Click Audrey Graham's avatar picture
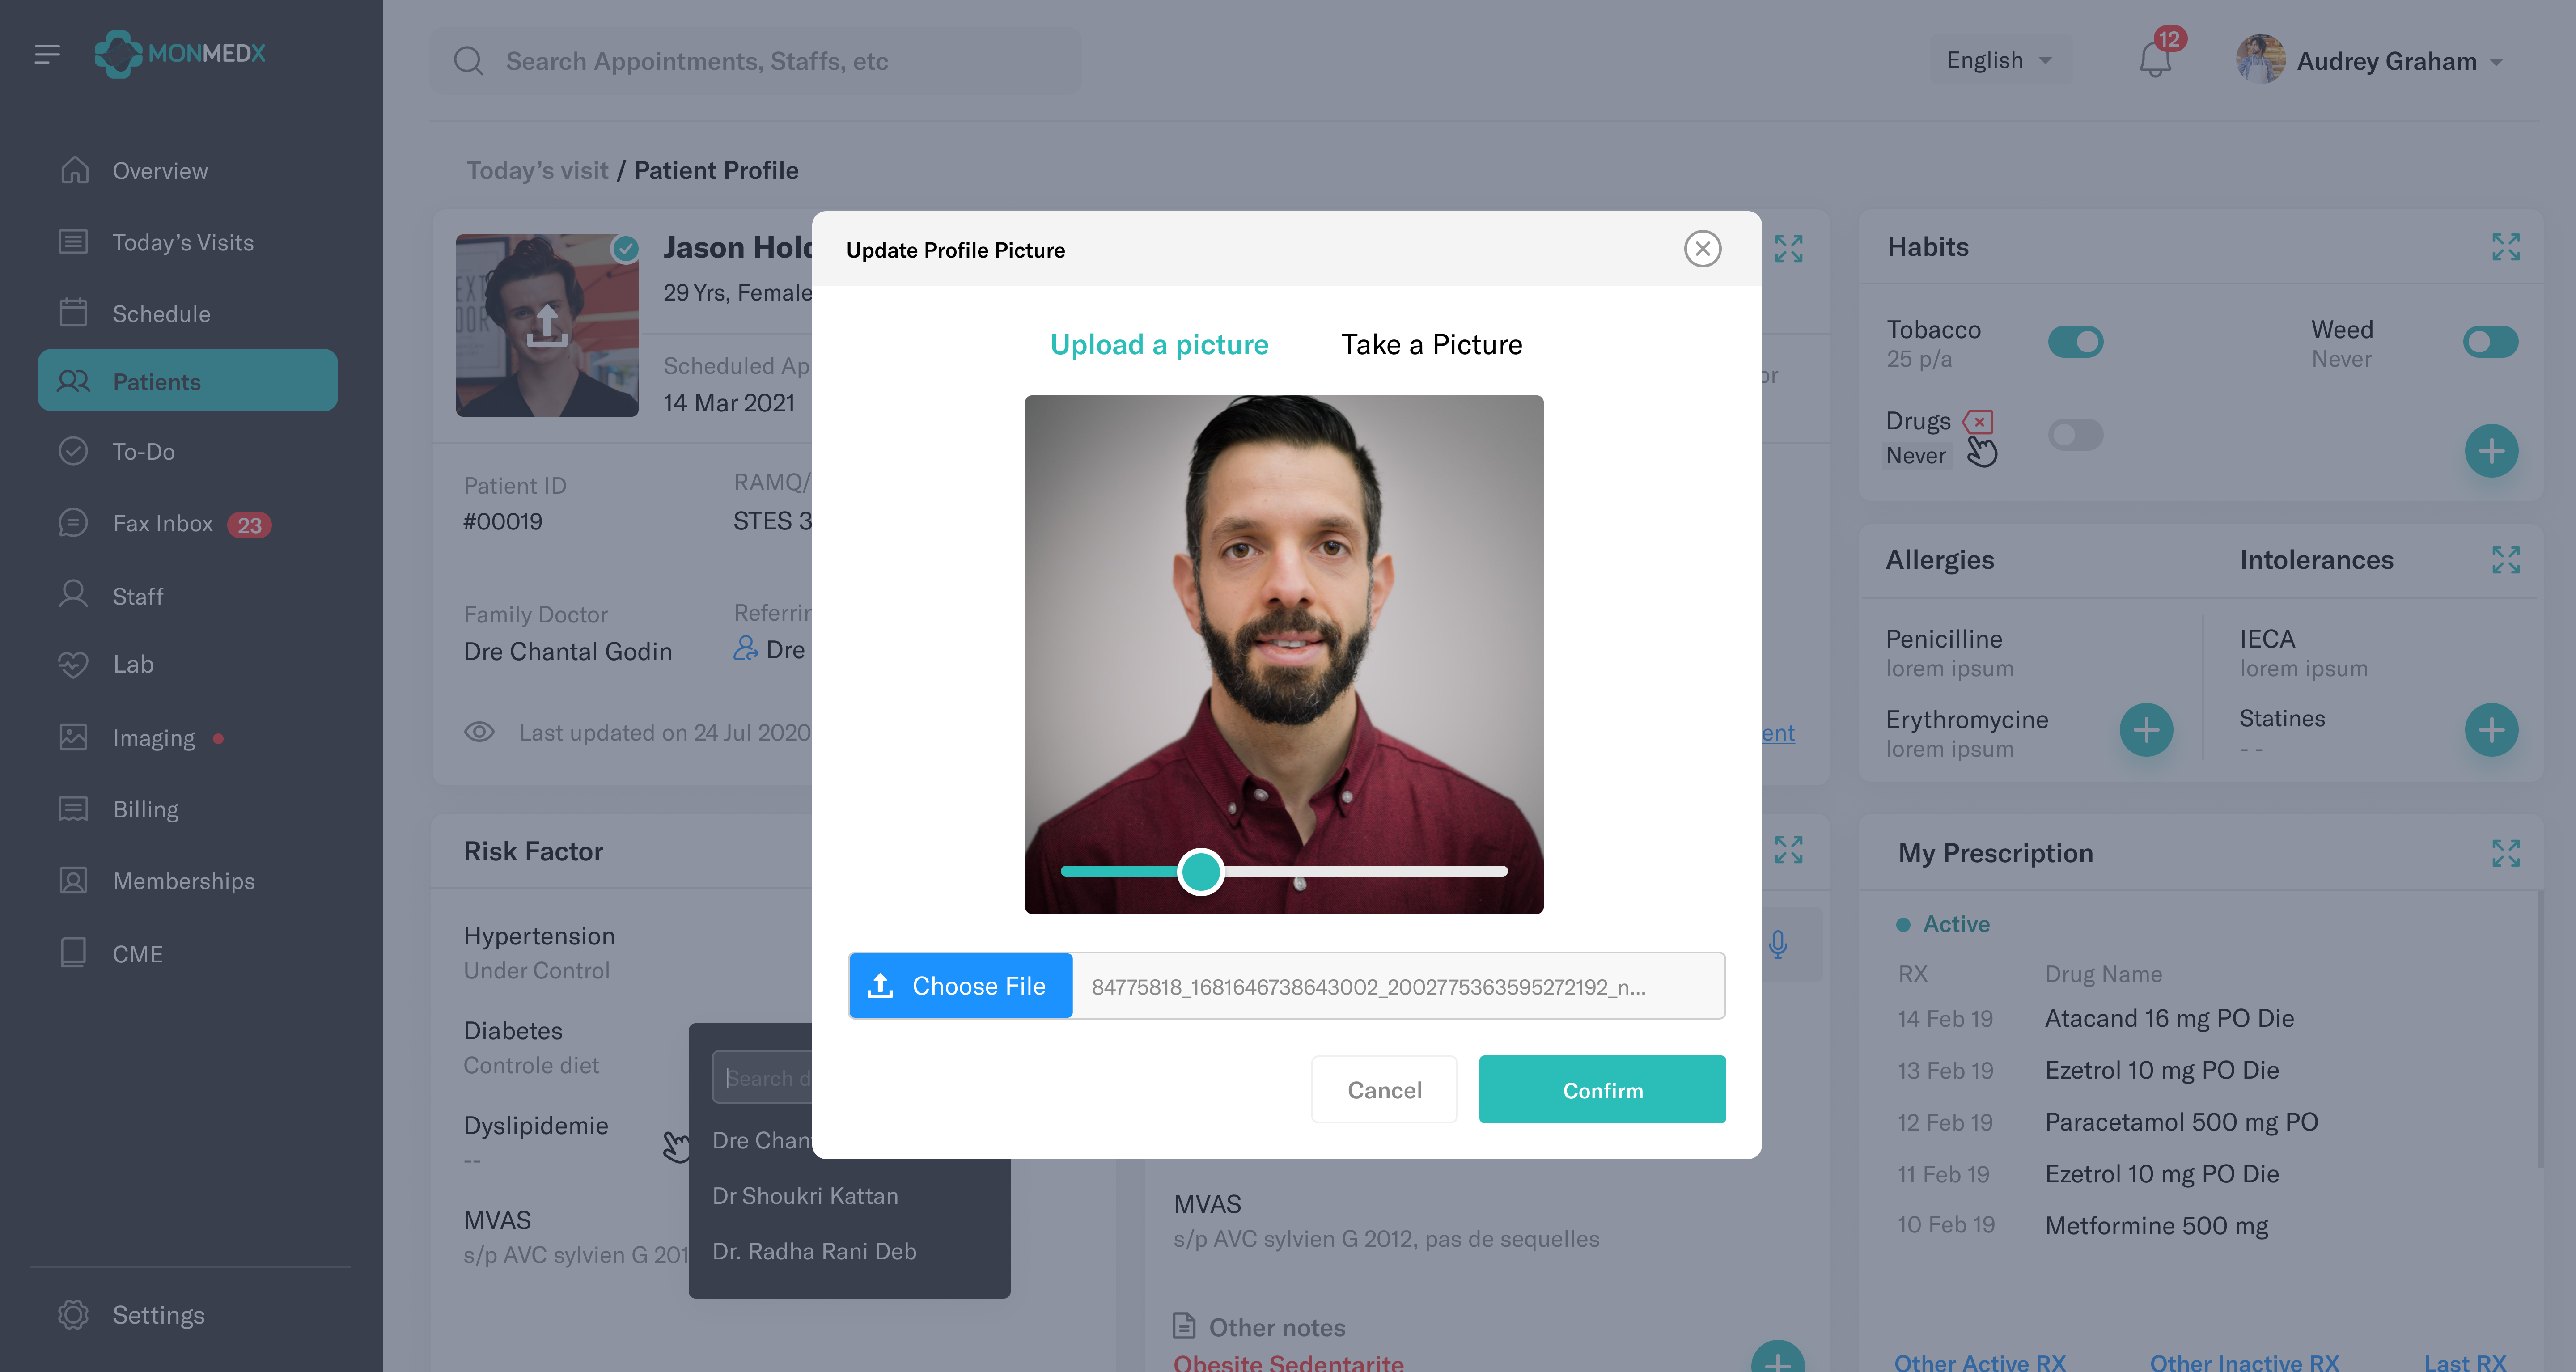The width and height of the screenshot is (2576, 1372). 2260,60
